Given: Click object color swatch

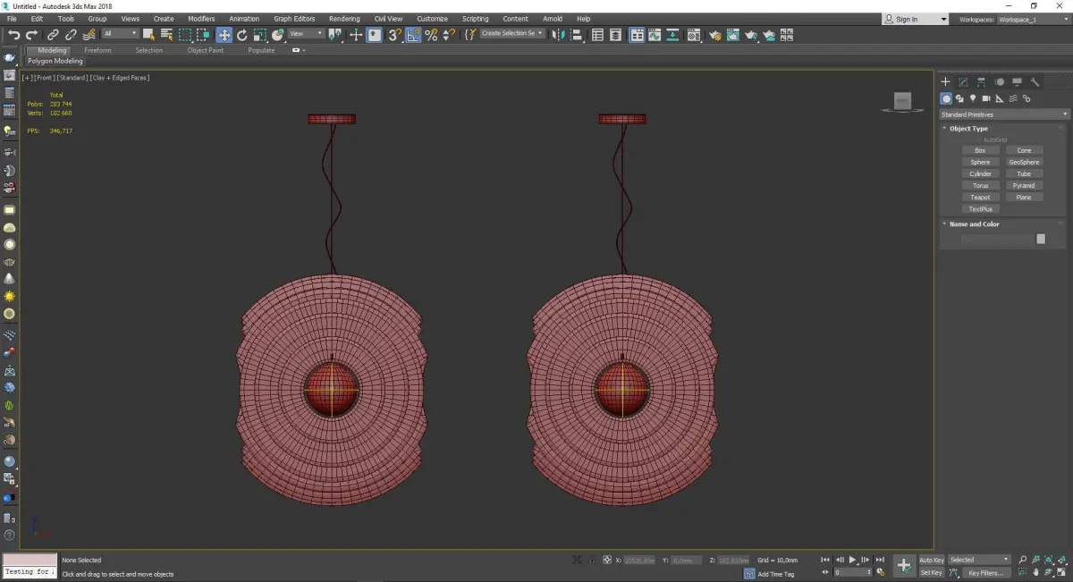Looking at the screenshot, I should (x=1041, y=239).
